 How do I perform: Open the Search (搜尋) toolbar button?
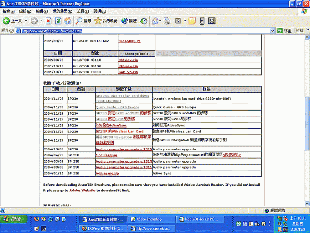point(83,21)
